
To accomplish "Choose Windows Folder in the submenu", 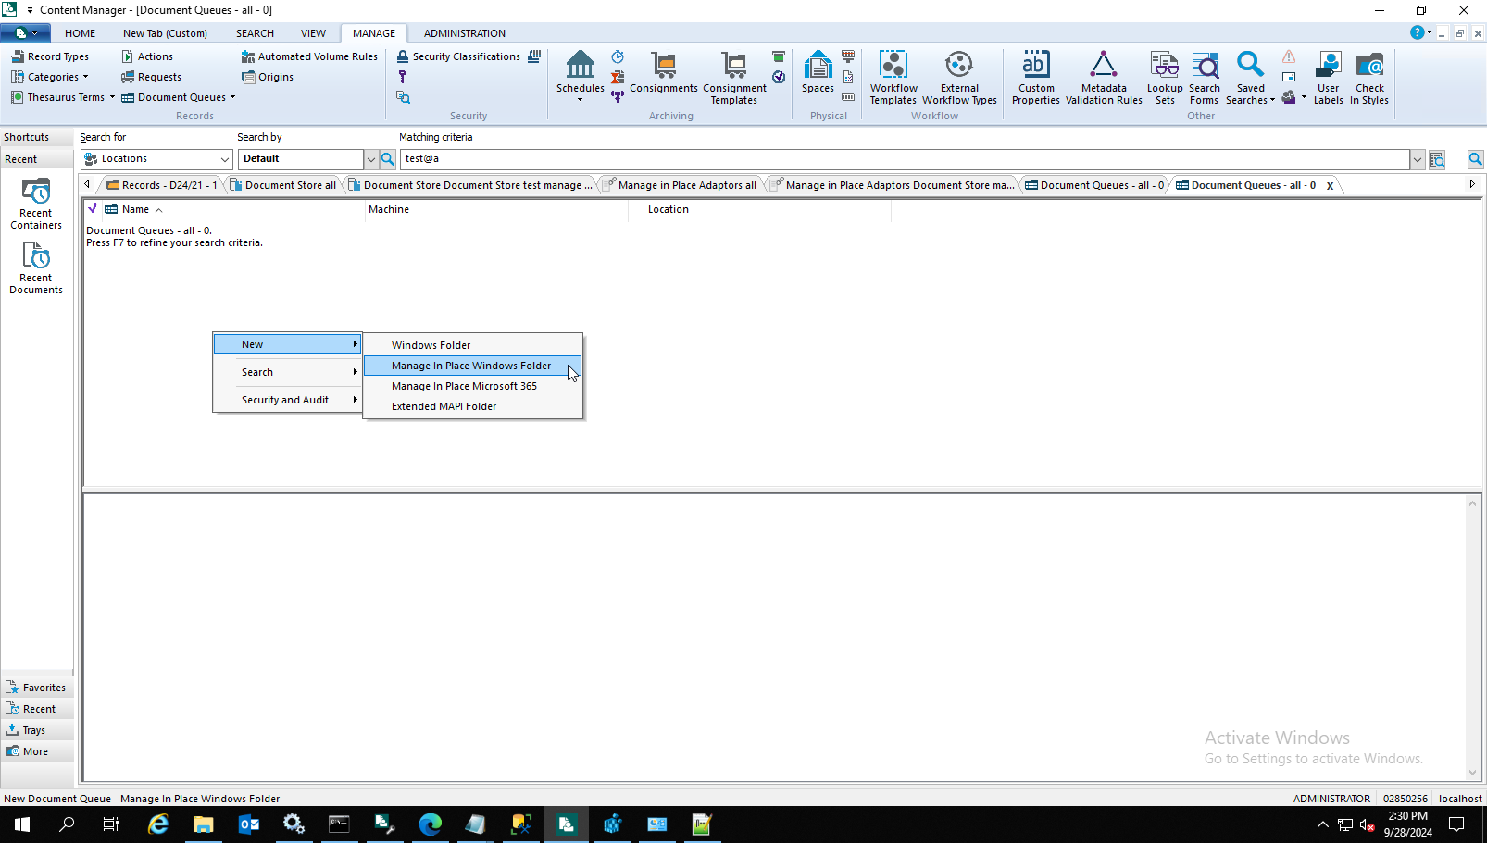I will (472, 345).
